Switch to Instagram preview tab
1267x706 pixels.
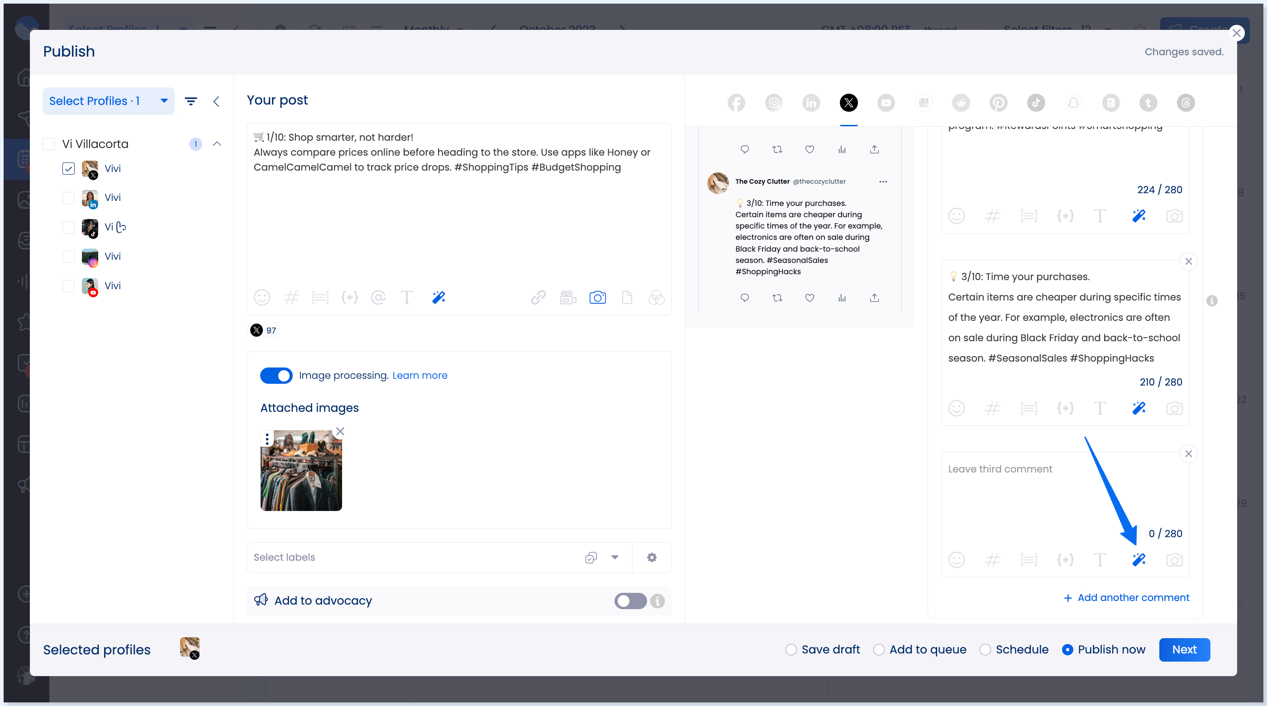[x=774, y=102]
